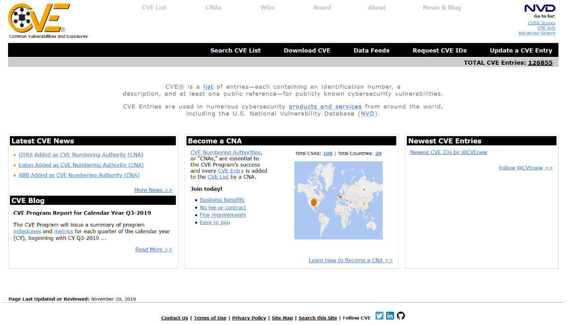
Task: Open CVE LinkedIn page icon
Action: 390,316
